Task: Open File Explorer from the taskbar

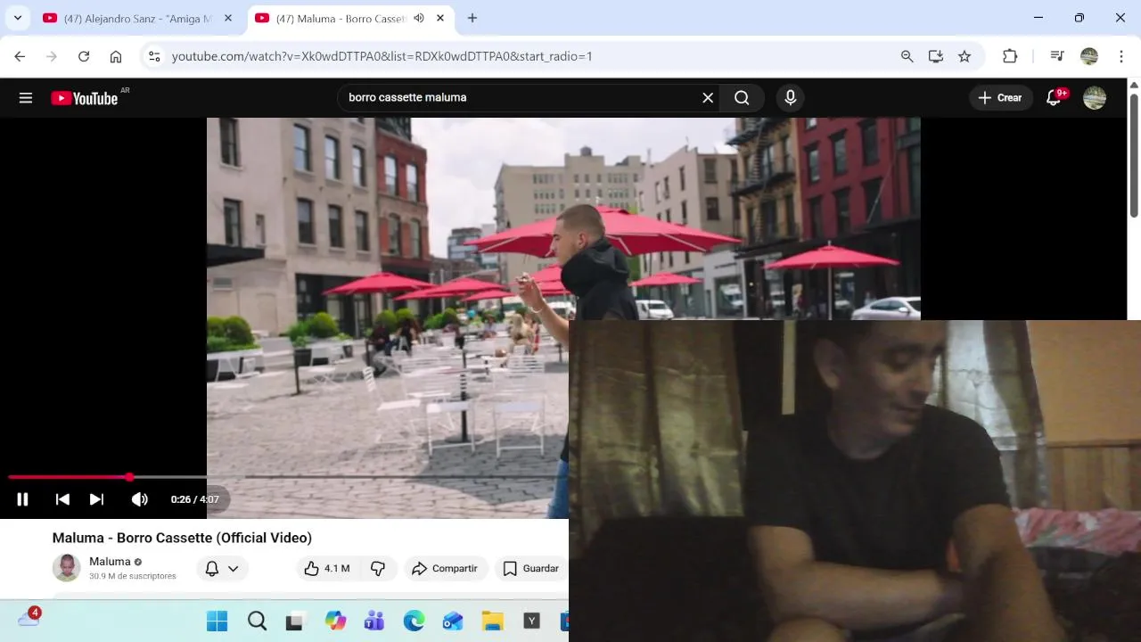Action: coord(492,621)
